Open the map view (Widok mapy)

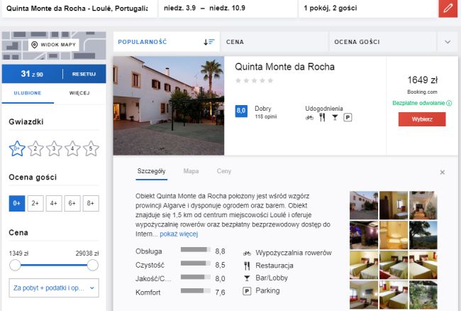(54, 45)
